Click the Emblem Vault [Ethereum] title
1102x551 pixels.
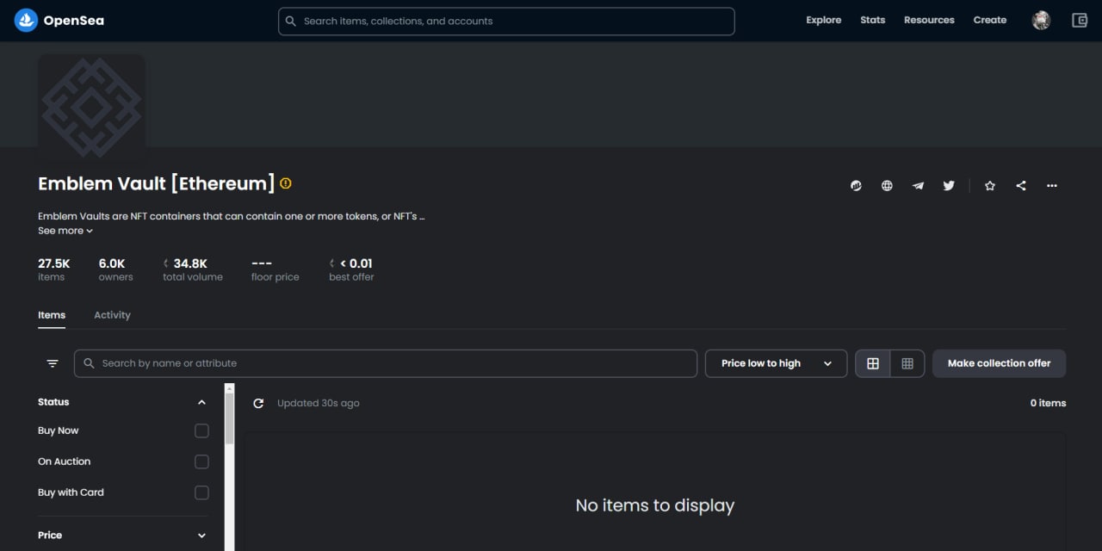(x=157, y=183)
